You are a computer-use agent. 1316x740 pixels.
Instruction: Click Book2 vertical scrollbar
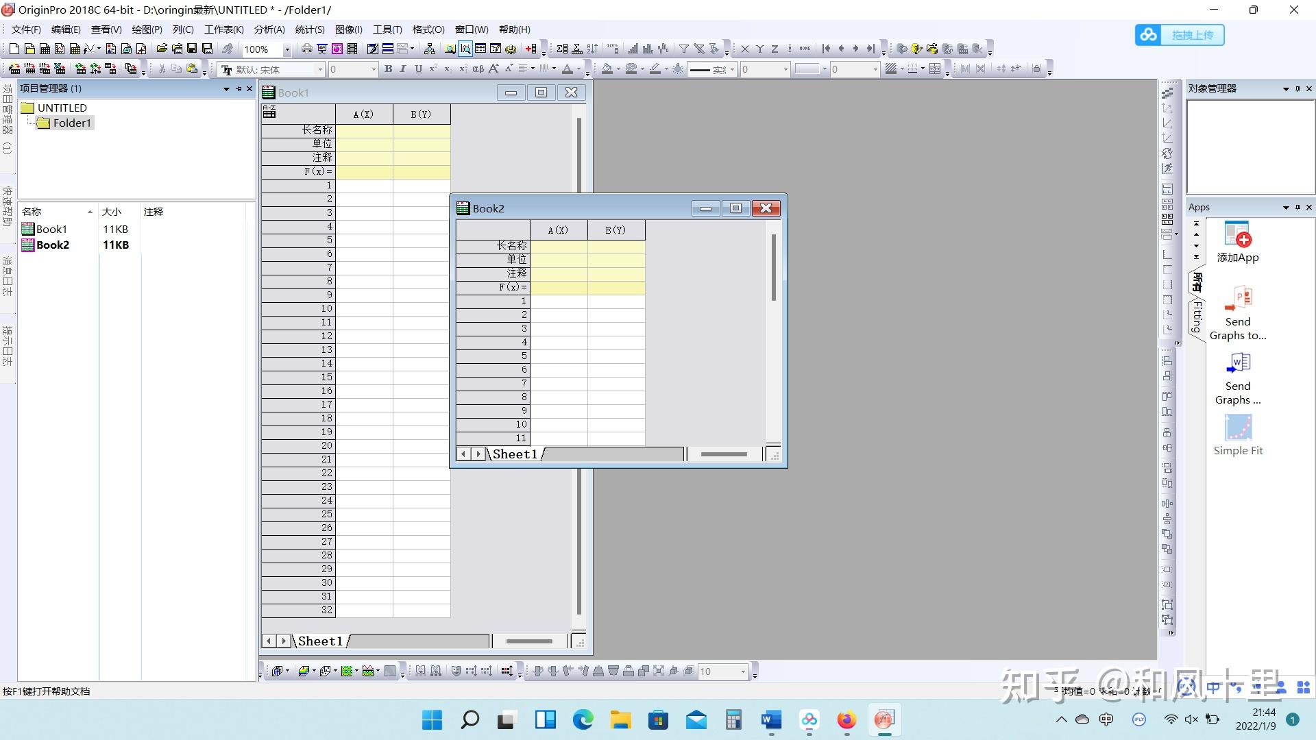point(773,268)
